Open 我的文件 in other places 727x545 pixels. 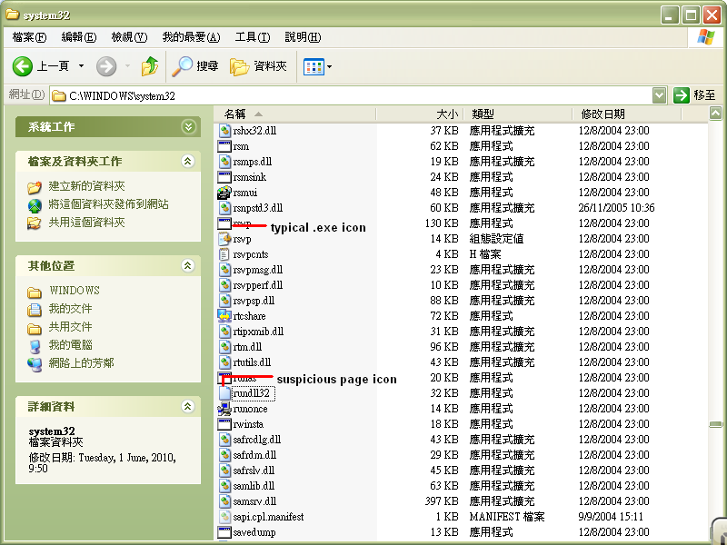click(71, 309)
